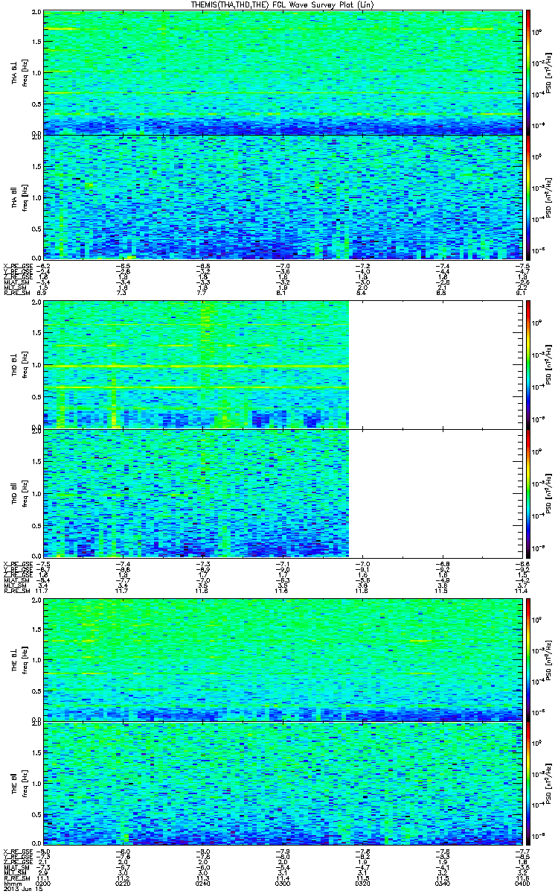The width and height of the screenshot is (558, 894).
Task: Click the R_RE_SM row label below THA panels
Action: point(16,294)
